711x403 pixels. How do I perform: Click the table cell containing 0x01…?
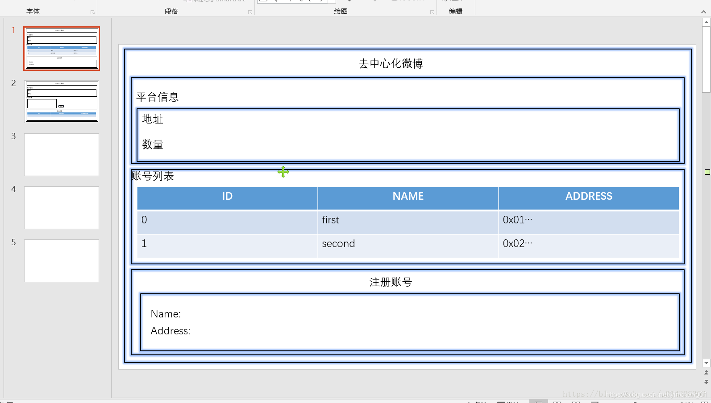[589, 222]
